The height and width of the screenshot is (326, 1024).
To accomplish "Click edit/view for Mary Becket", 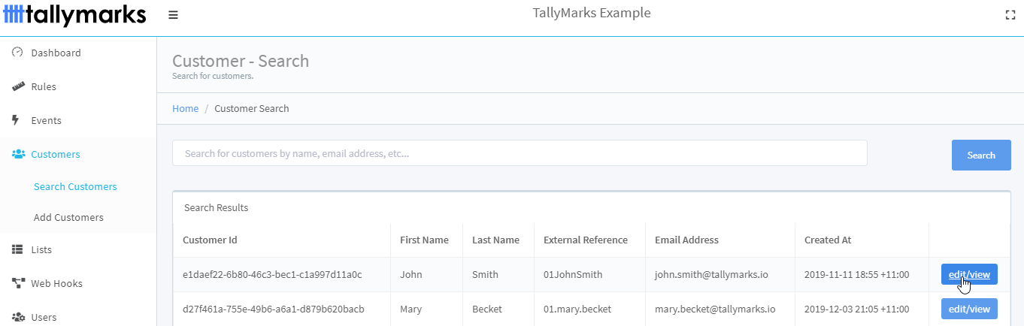I will click(x=969, y=309).
